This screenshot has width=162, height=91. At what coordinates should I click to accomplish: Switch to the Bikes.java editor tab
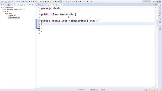click(x=41, y=5)
